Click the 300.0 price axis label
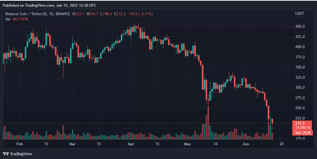The height and width of the screenshot is (159, 317). (300, 88)
